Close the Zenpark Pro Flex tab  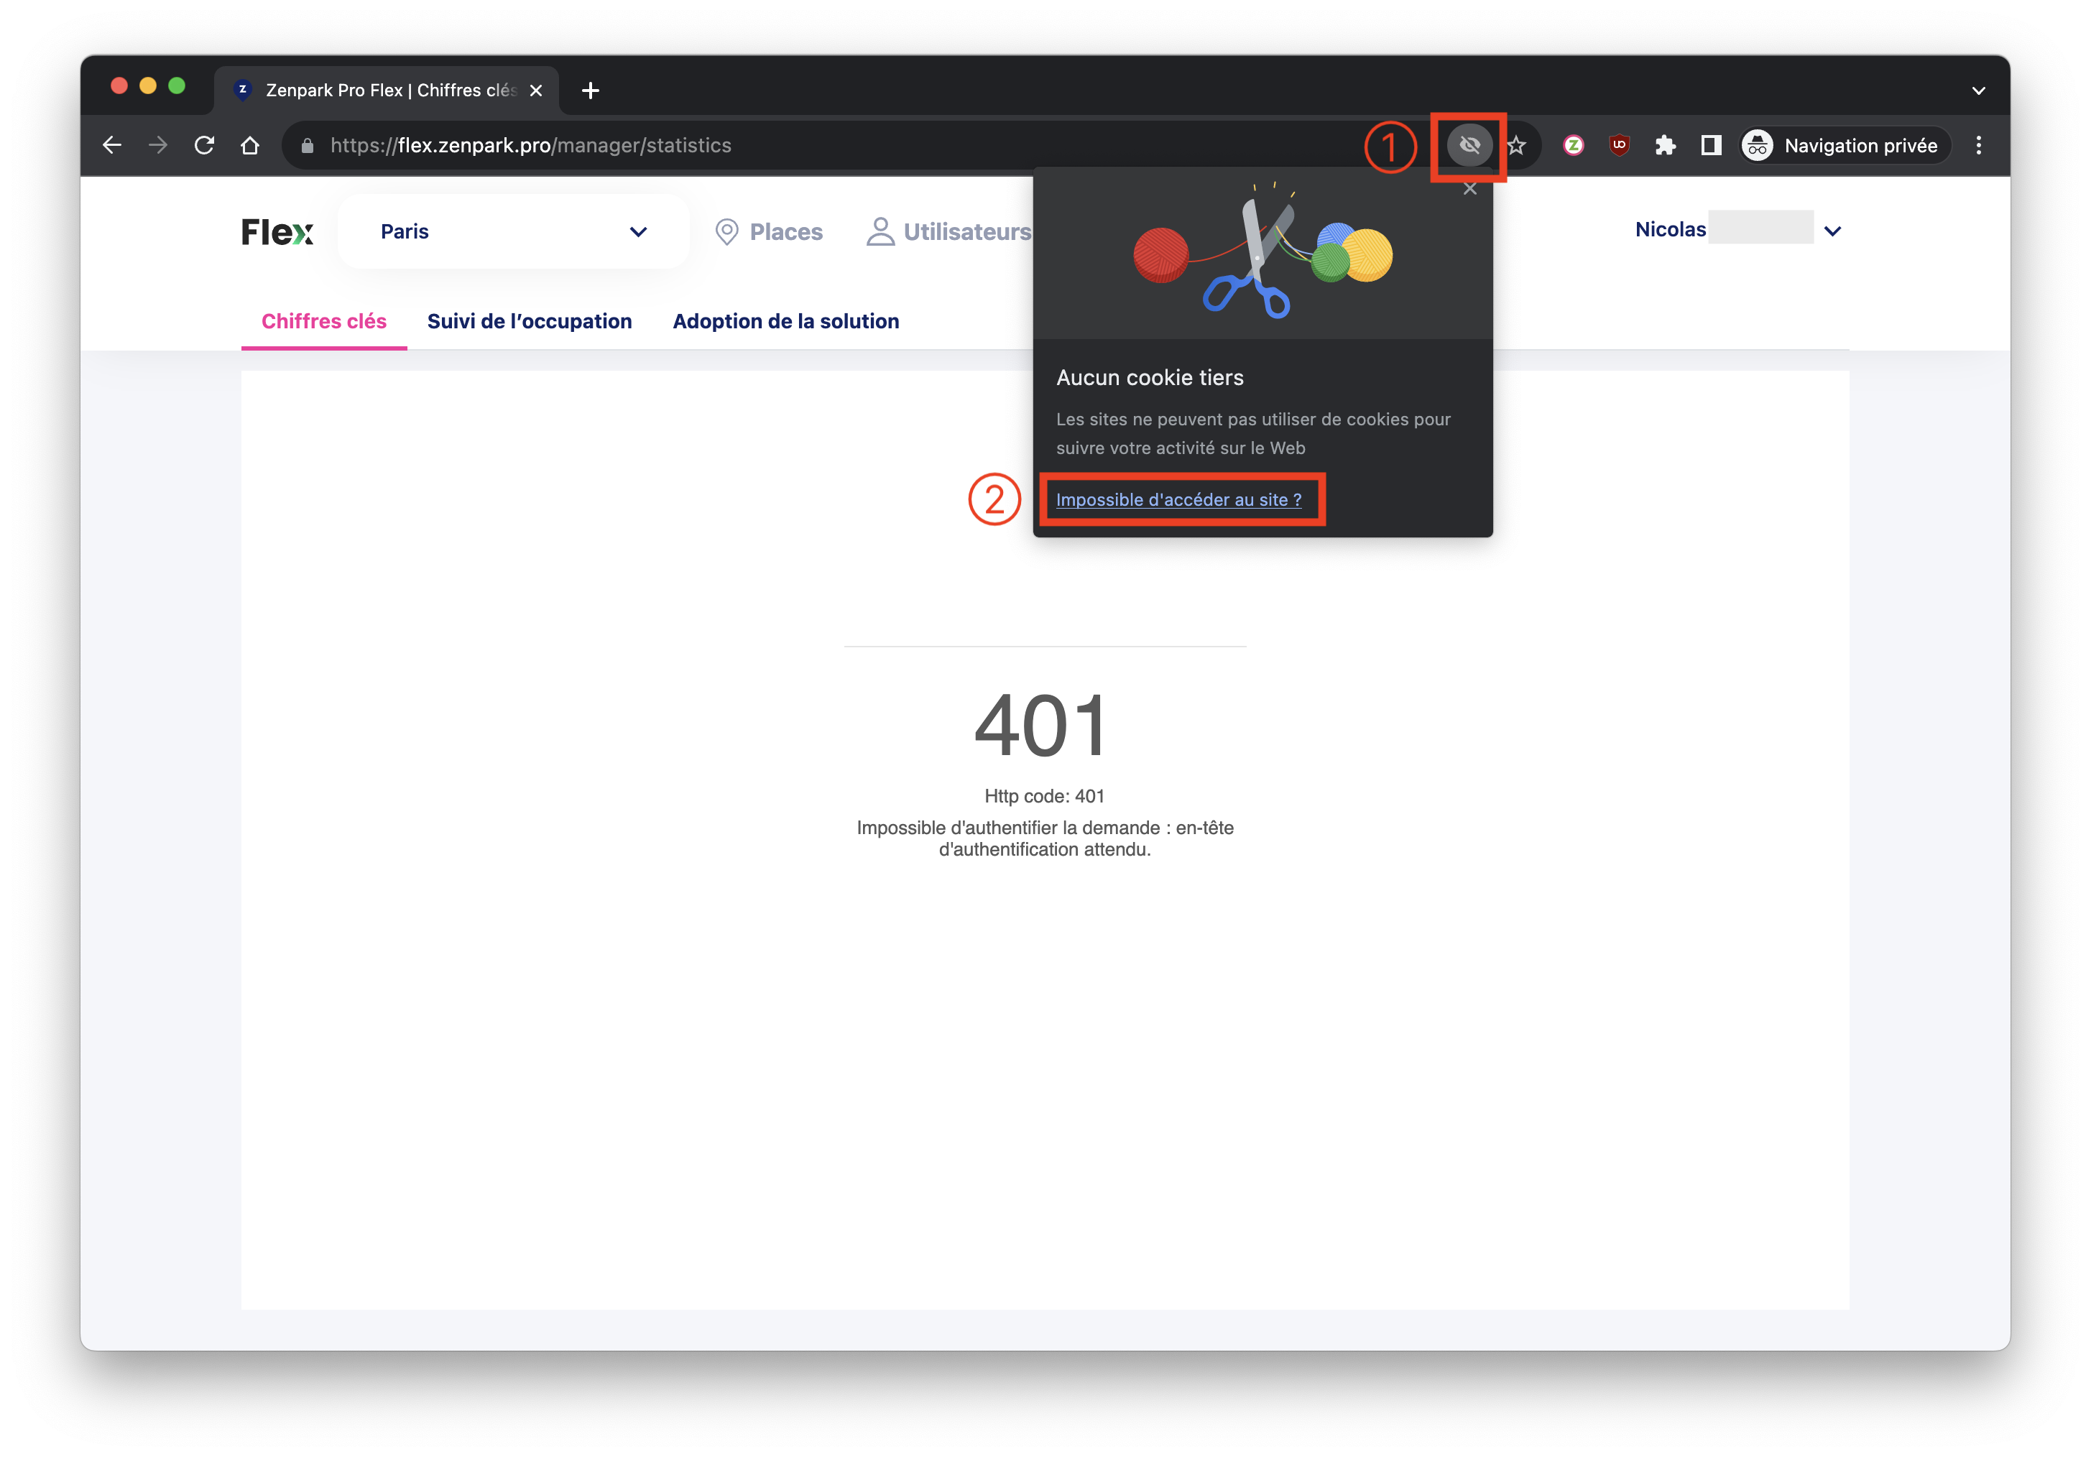(x=537, y=90)
